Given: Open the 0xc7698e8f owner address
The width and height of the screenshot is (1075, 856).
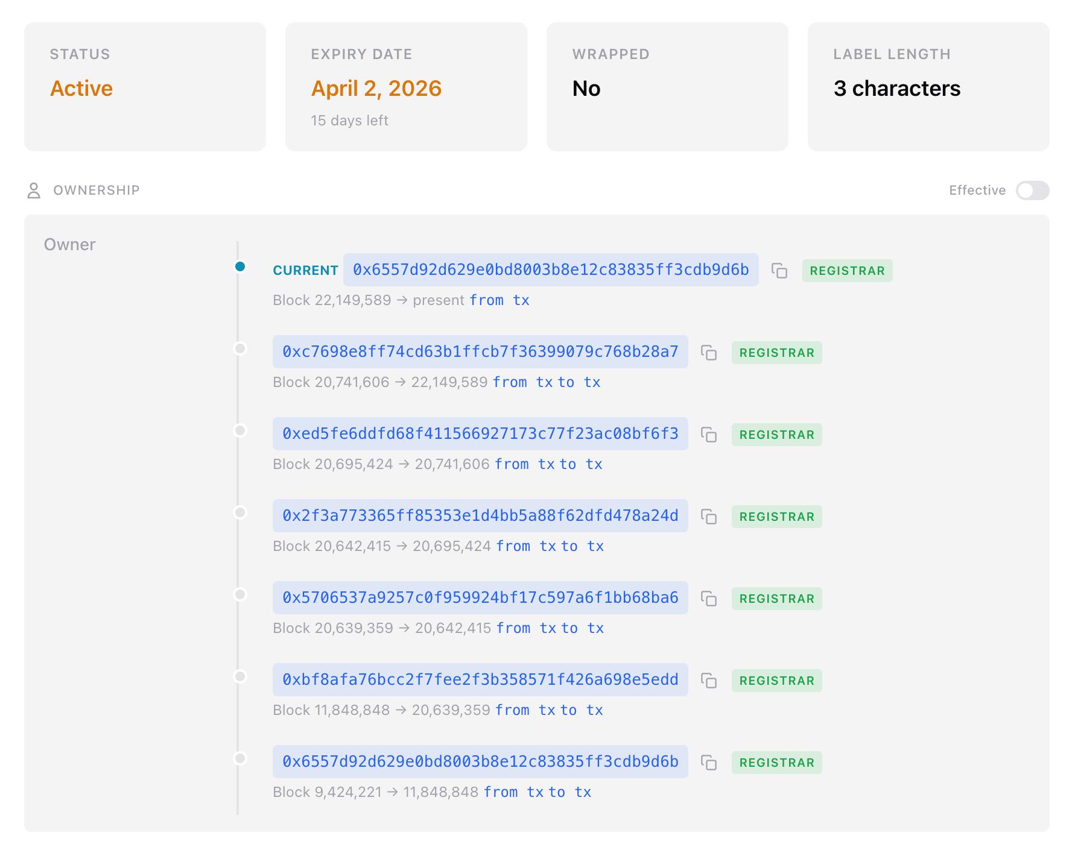Looking at the screenshot, I should (x=480, y=352).
